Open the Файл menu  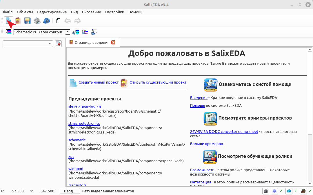pyautogui.click(x=8, y=12)
